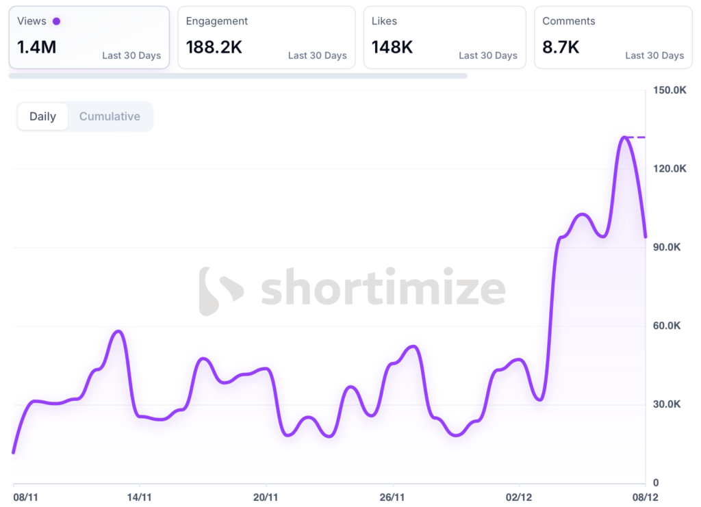Click the 1.4M total views value
This screenshot has height=507, width=701.
tap(35, 47)
